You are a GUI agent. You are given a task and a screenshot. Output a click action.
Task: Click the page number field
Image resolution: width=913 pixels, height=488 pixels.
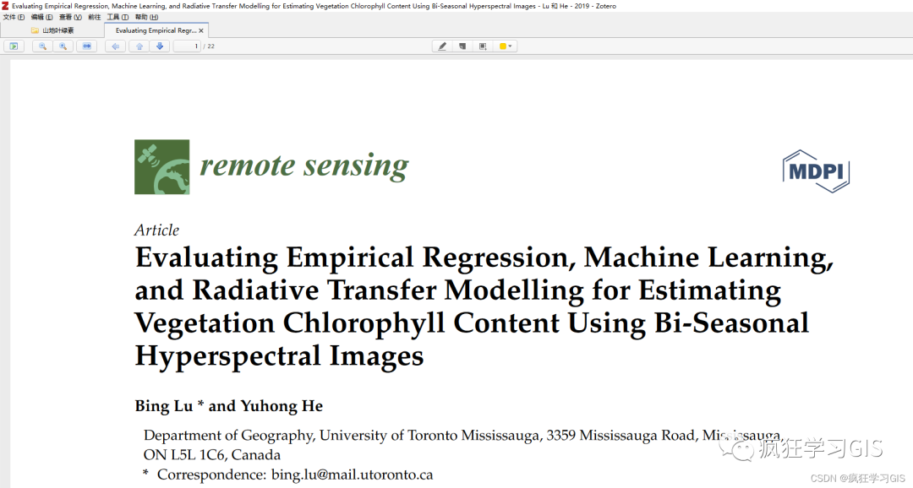[187, 46]
